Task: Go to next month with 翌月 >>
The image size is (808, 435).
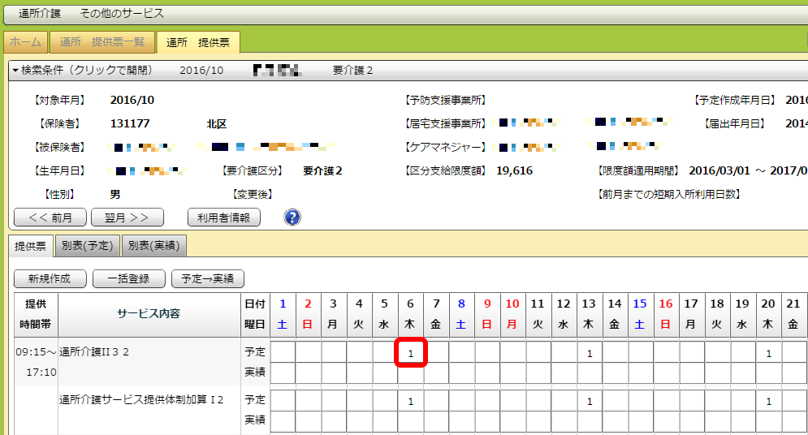Action: click(x=127, y=217)
